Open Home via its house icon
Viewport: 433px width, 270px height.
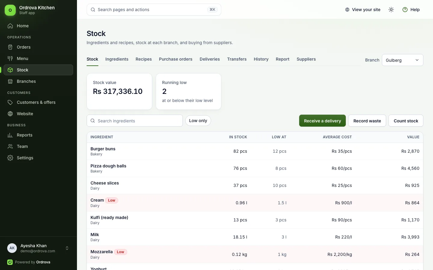point(10,26)
